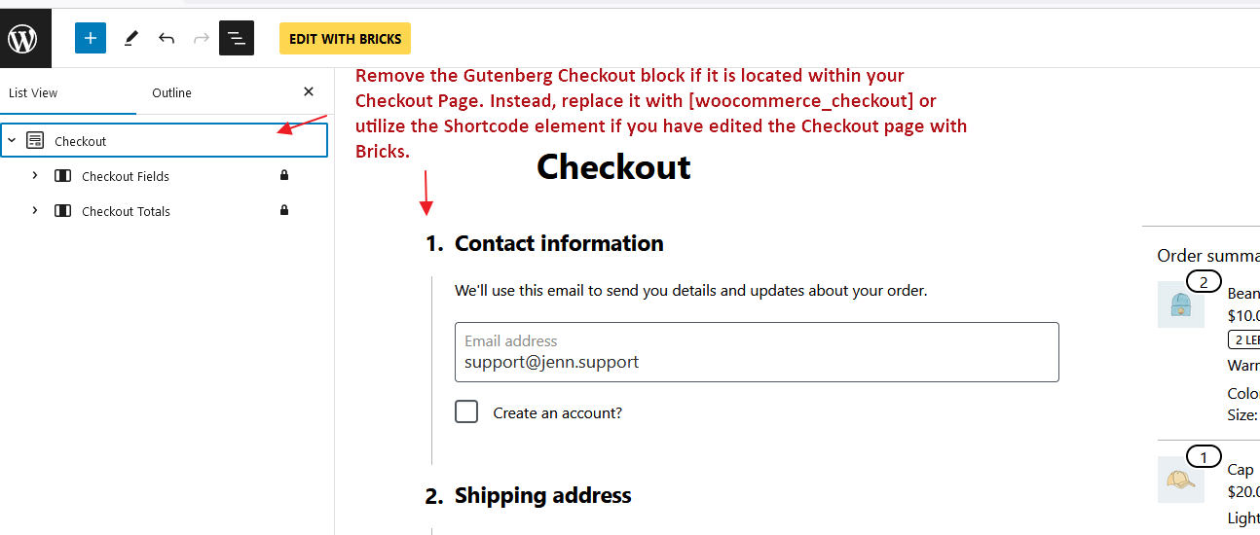Check the Create an account checkbox
Screen dimensions: 1260x535
[x=466, y=412]
